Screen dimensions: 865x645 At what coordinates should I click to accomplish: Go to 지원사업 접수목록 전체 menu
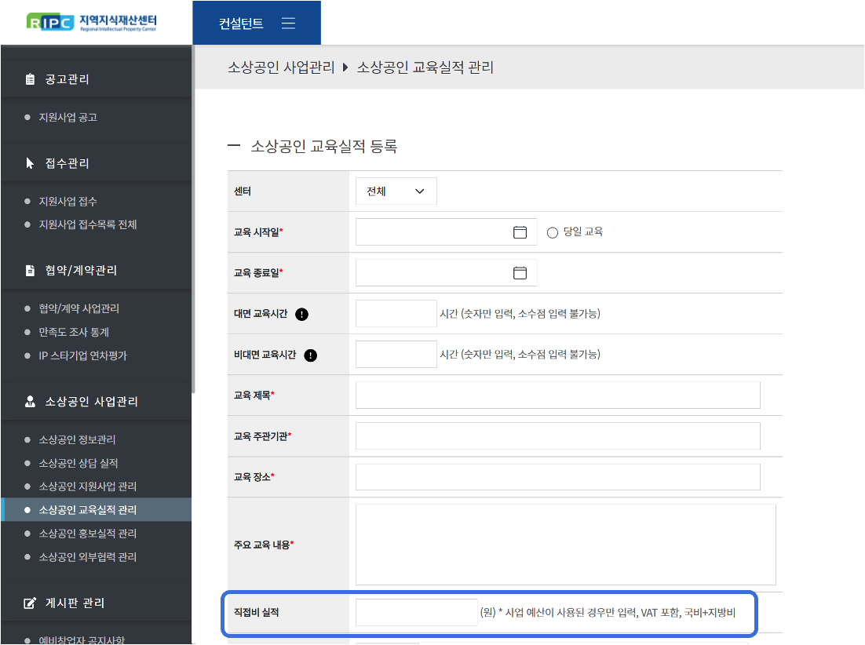[88, 224]
